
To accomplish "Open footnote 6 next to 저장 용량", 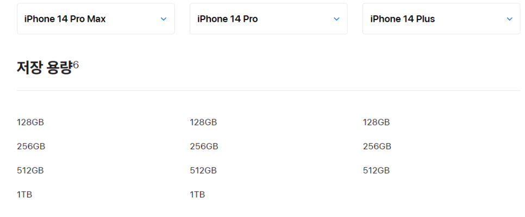I will (x=76, y=65).
